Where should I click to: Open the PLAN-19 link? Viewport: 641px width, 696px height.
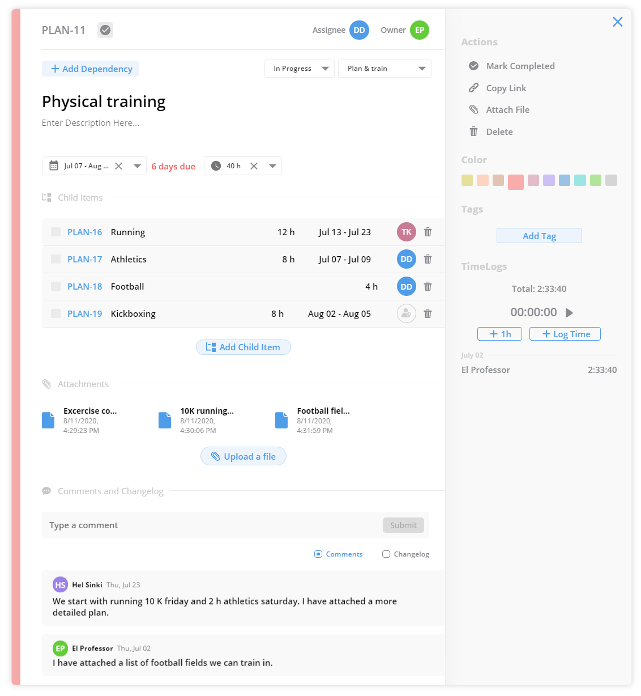(85, 313)
